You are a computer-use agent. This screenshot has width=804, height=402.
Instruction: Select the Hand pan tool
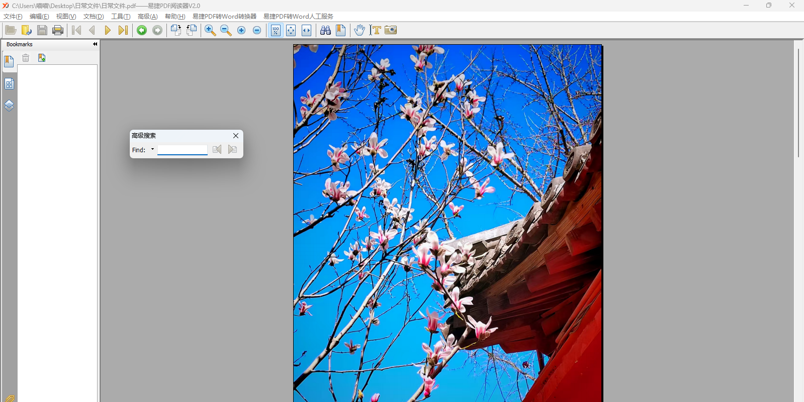(x=359, y=30)
